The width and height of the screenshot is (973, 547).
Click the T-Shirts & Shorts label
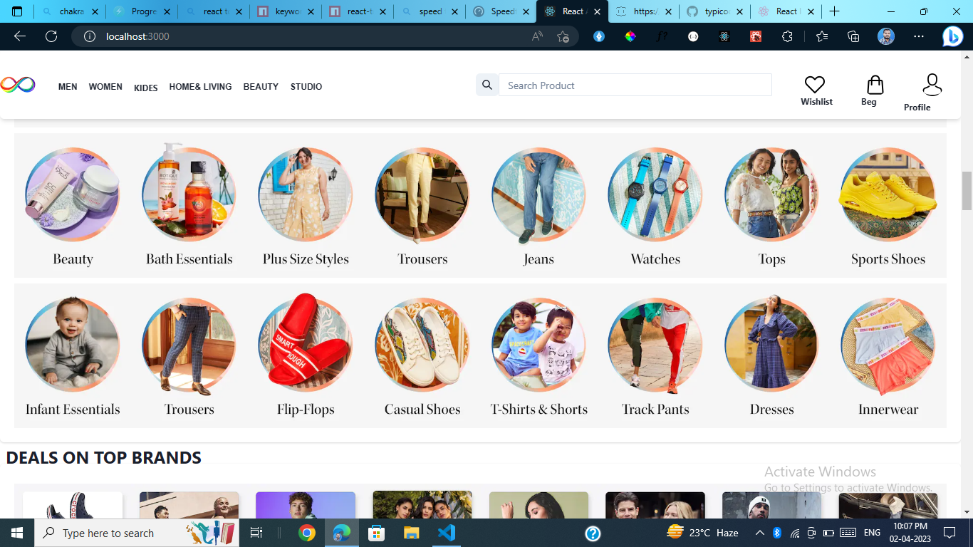click(538, 410)
